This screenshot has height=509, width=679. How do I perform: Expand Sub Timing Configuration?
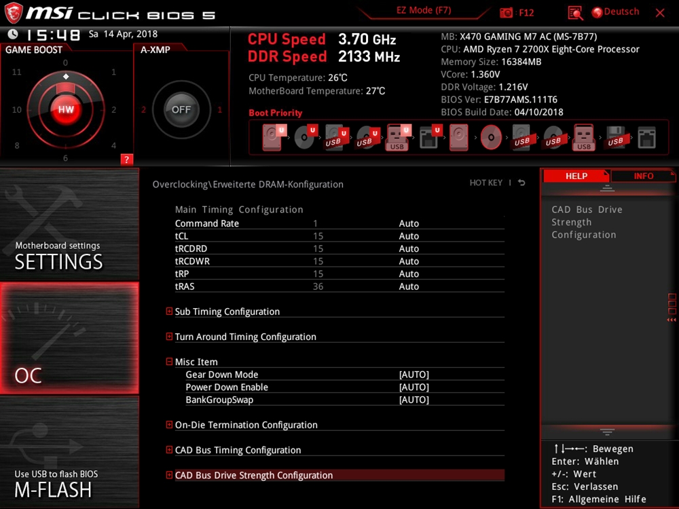pos(169,312)
